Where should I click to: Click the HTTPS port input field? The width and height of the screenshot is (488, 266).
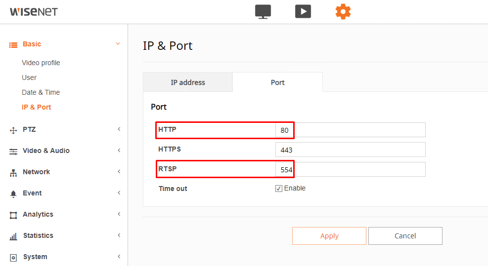click(x=350, y=150)
